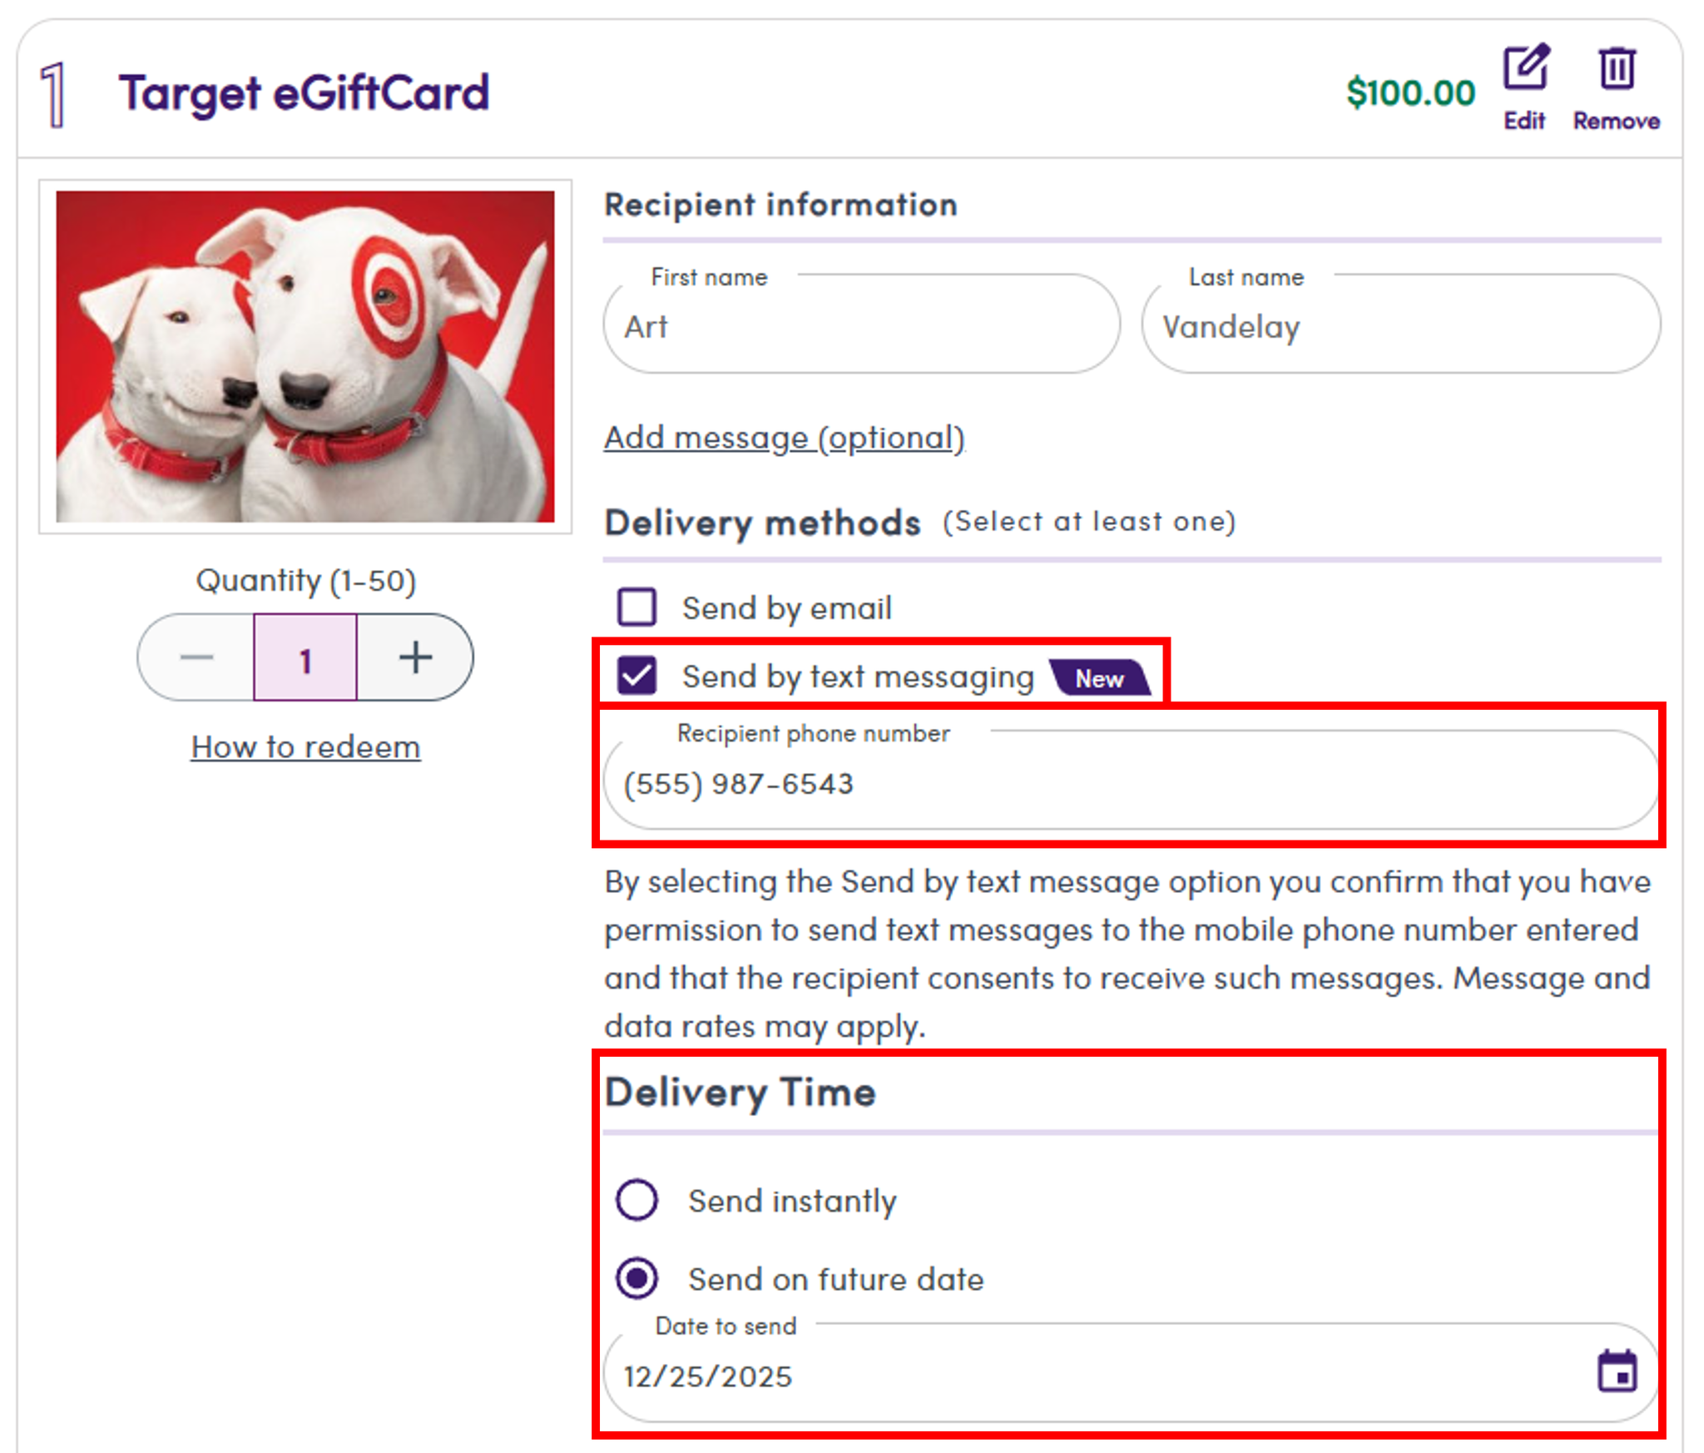This screenshot has height=1453, width=1704.
Task: Open the How to redeem link
Action: coord(305,746)
